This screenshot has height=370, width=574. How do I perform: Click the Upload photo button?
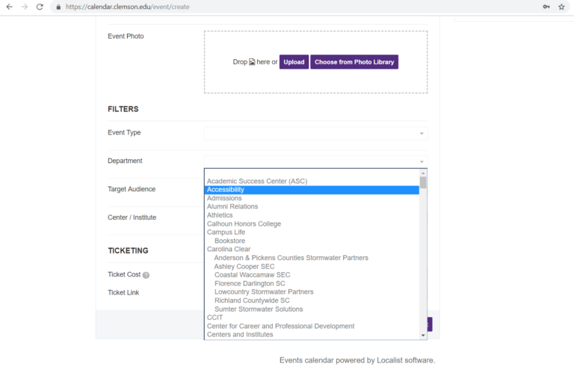[x=294, y=62]
